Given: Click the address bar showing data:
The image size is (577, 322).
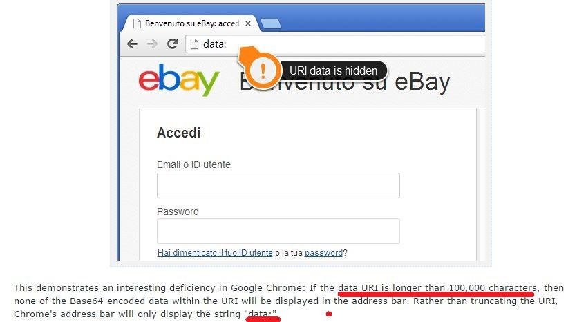Looking at the screenshot, I should click(335, 44).
